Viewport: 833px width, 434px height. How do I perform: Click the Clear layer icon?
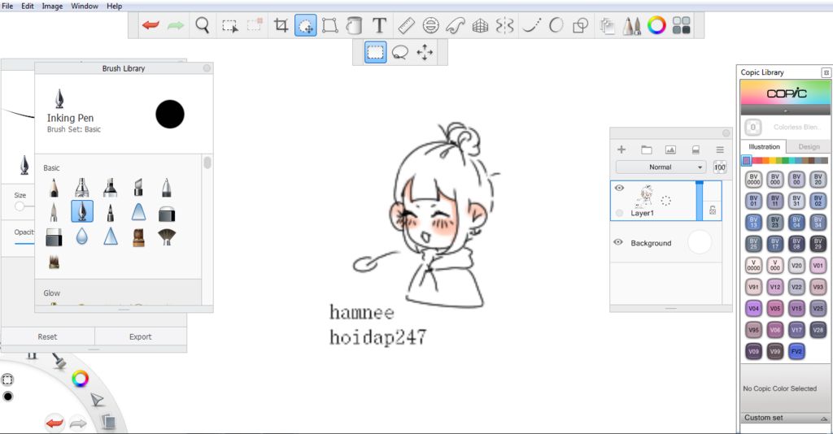[x=696, y=150]
